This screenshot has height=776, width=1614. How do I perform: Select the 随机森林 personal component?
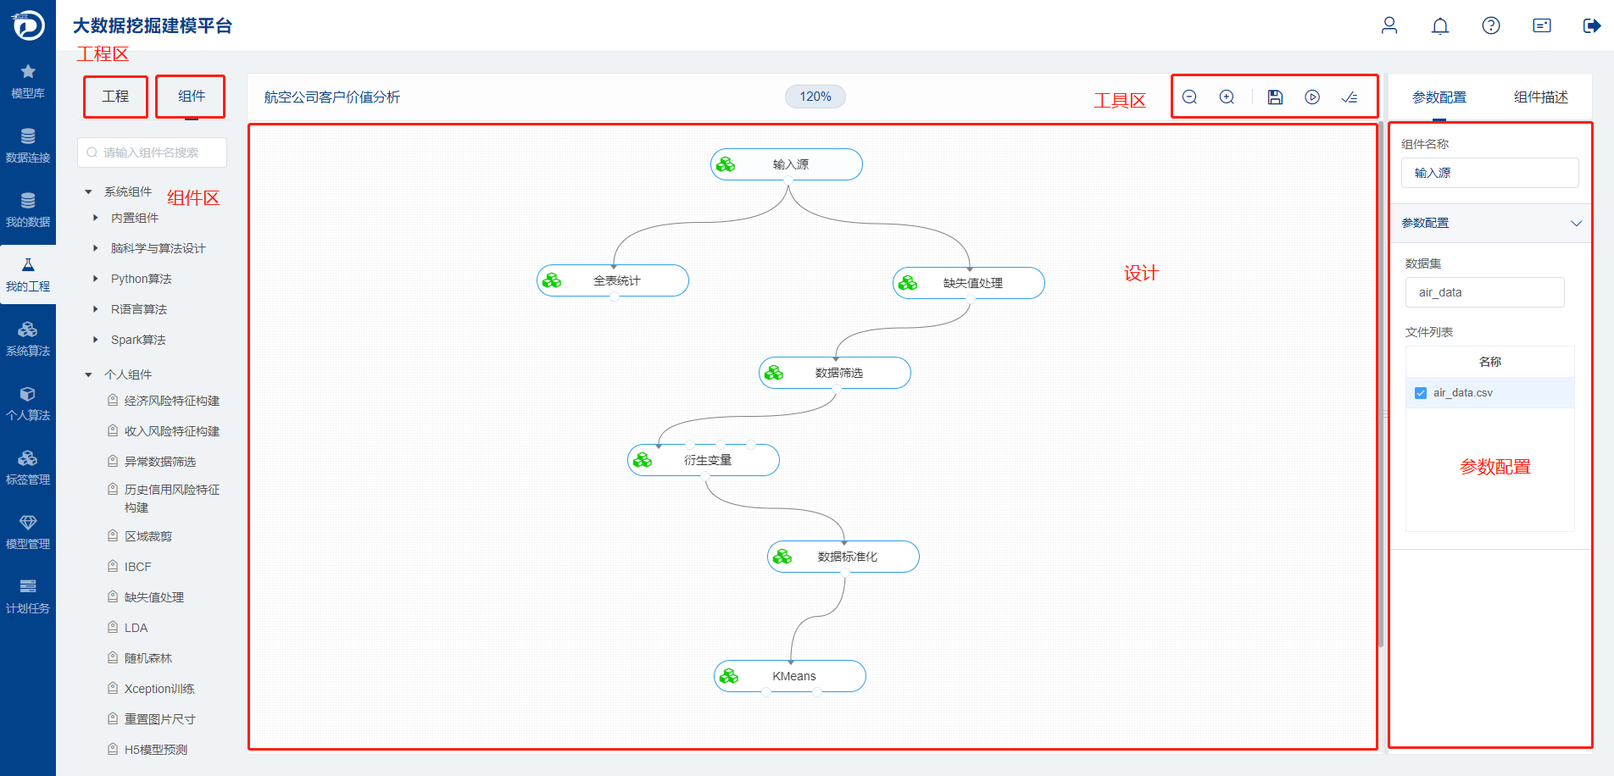tap(148, 658)
